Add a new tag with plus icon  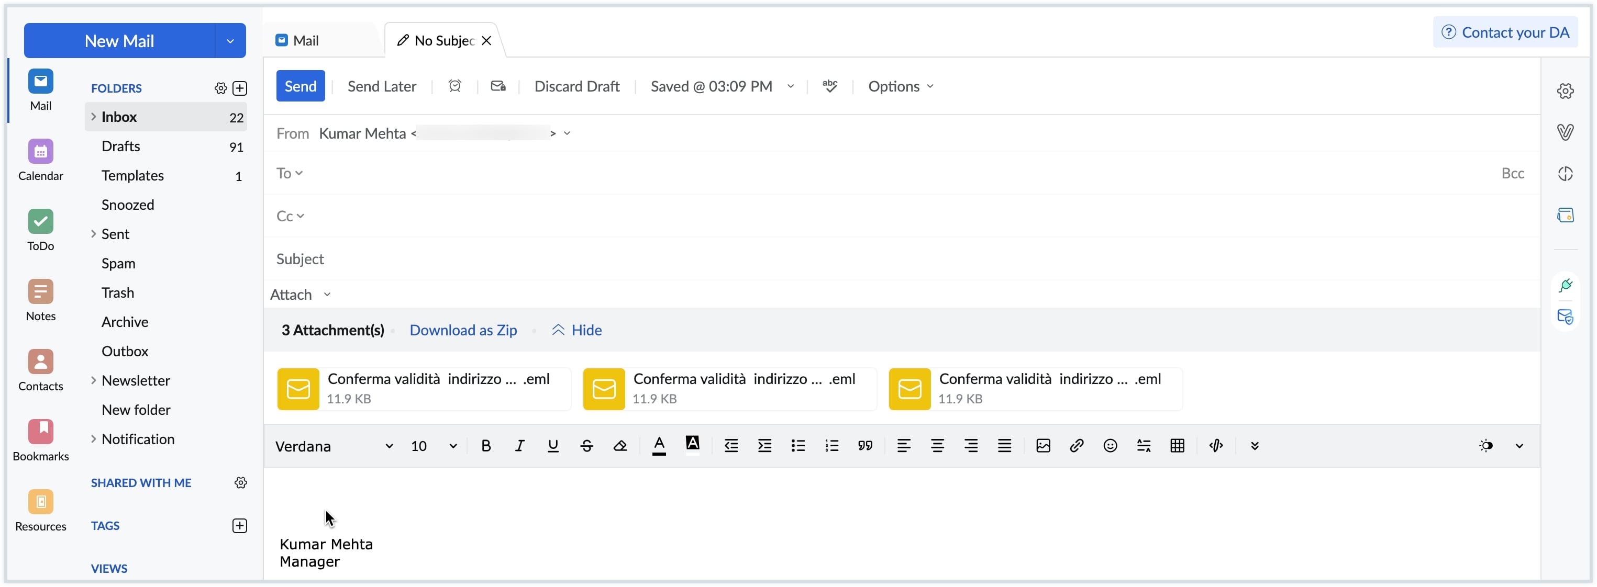240,526
